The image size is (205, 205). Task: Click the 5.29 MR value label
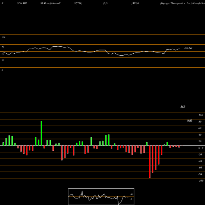(190, 121)
